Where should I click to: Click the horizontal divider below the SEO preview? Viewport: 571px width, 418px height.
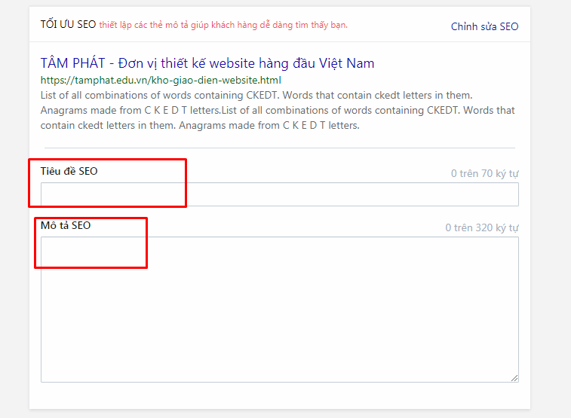click(x=279, y=148)
